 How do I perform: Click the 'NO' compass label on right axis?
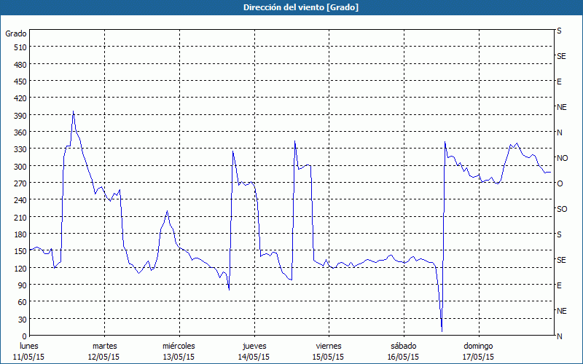[x=562, y=158]
